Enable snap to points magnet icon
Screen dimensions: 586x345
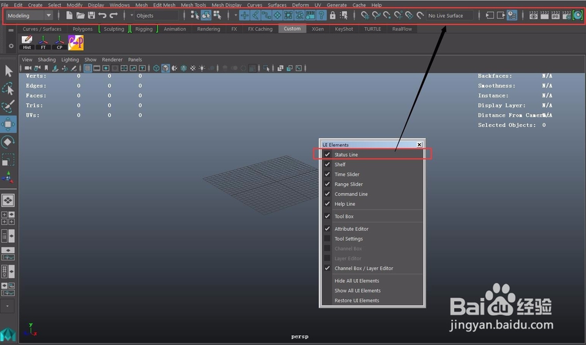[x=387, y=15]
